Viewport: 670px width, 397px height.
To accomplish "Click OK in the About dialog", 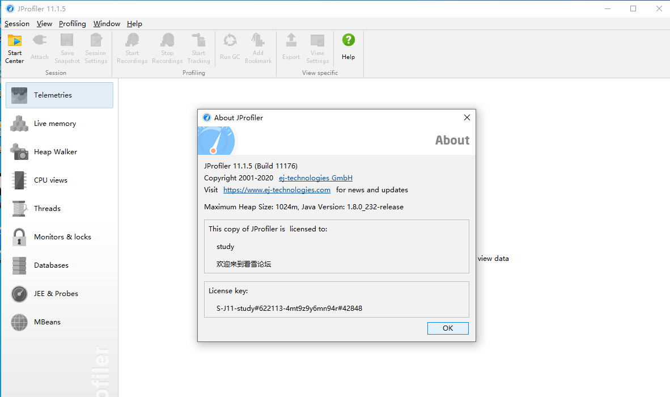I will click(x=448, y=328).
